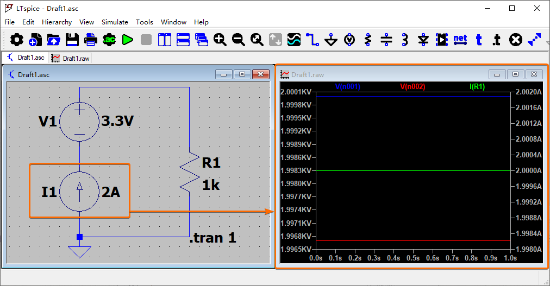550x286 pixels.
Task: Switch to the Draft1.raw tab
Action: [71, 59]
